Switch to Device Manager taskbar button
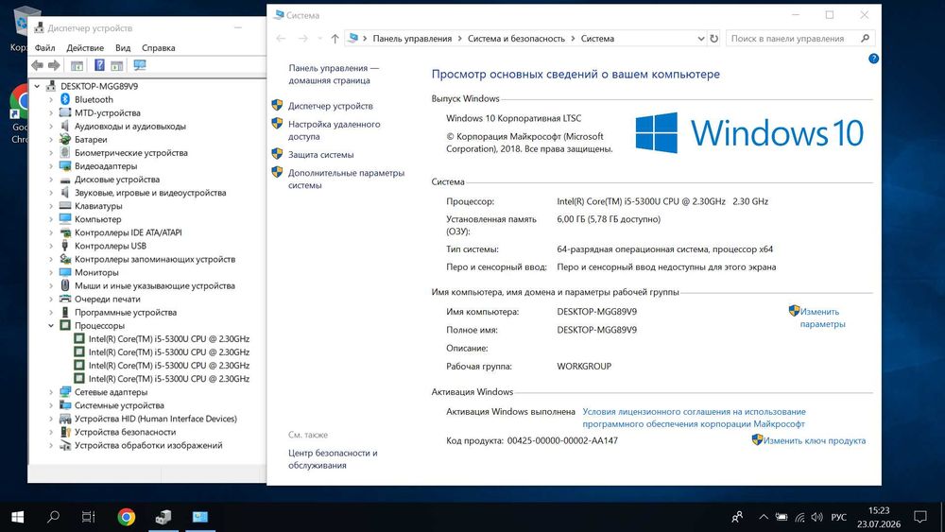This screenshot has height=532, width=945. (x=163, y=517)
